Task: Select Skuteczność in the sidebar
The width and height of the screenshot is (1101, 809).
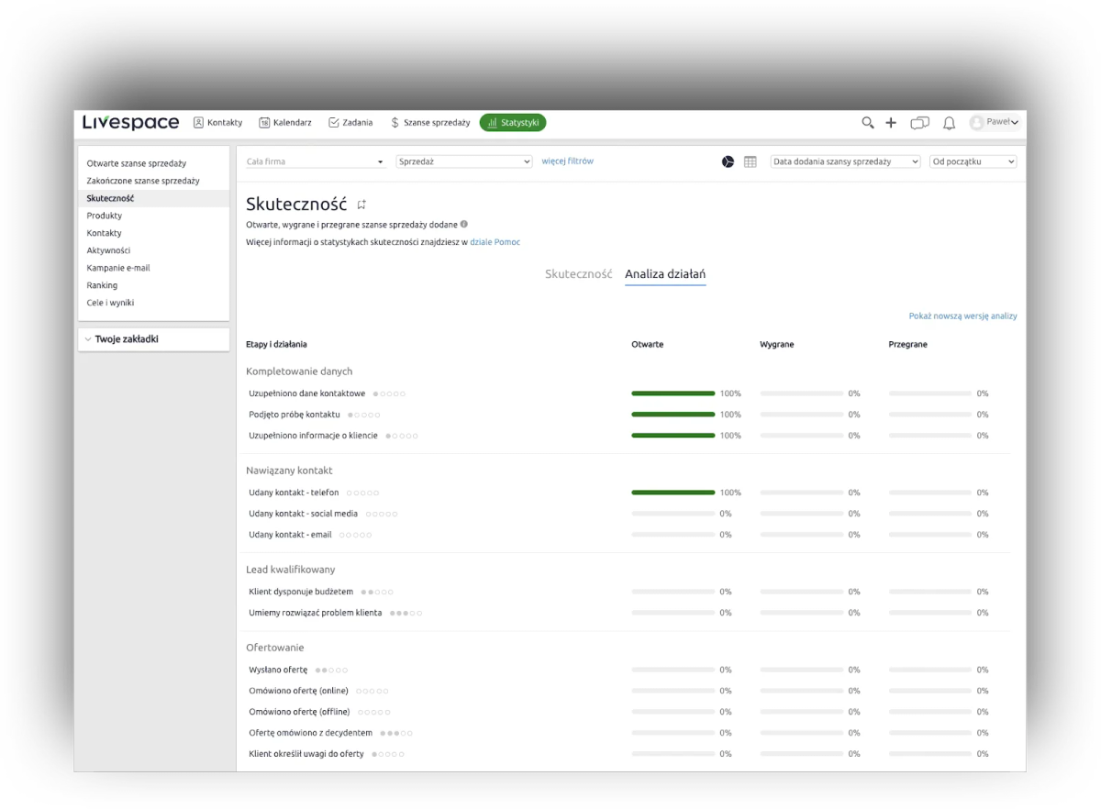Action: tap(153, 198)
